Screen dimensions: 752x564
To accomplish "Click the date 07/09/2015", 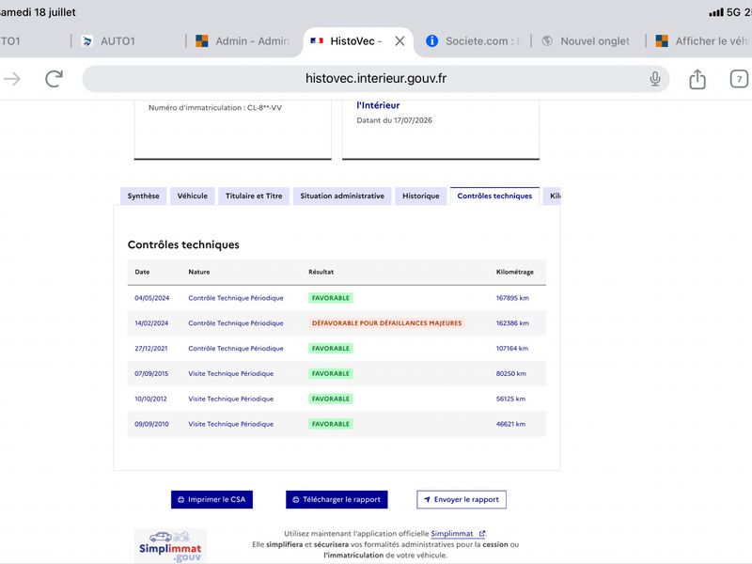I will [151, 373].
